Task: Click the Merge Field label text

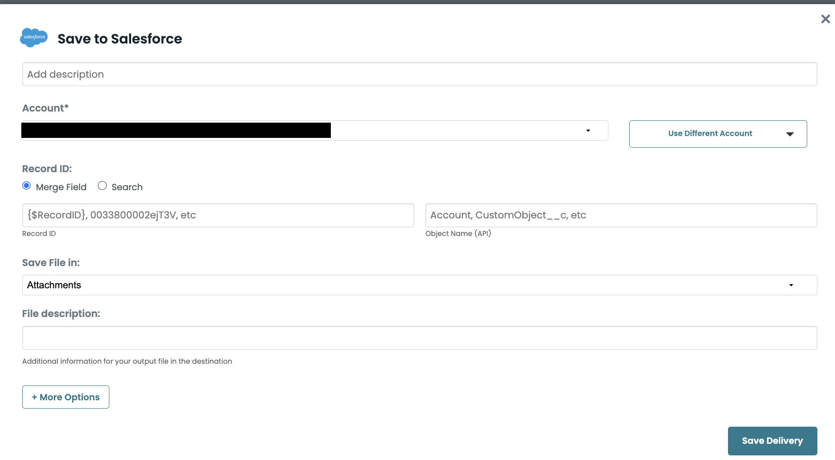Action: [61, 187]
